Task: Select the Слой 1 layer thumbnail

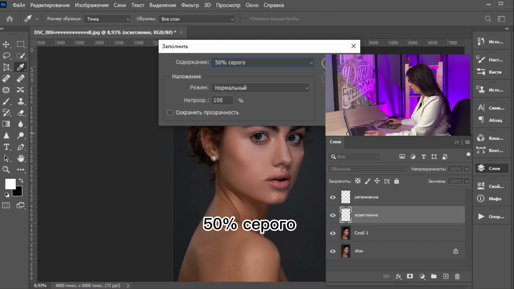Action: (x=345, y=233)
